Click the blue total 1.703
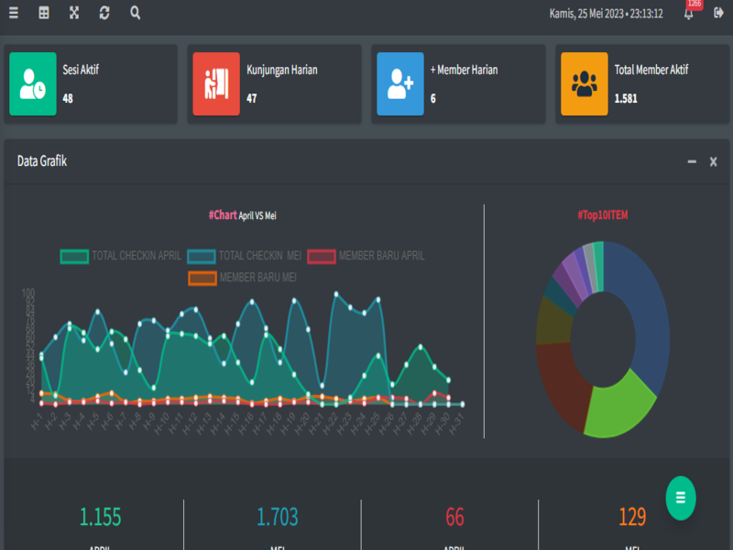 [278, 517]
